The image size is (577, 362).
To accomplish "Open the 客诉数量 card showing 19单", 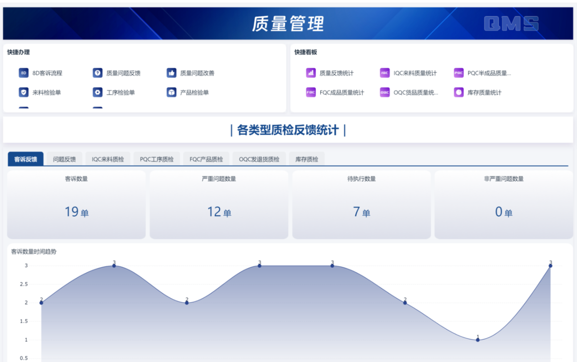I will (x=76, y=205).
